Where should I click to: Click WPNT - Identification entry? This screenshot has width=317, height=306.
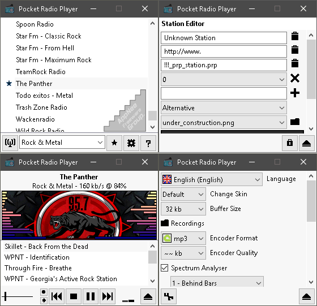click(x=37, y=257)
